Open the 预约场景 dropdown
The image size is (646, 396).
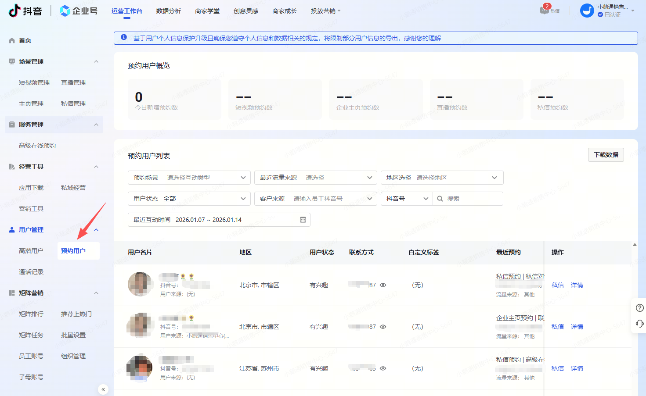coord(243,178)
